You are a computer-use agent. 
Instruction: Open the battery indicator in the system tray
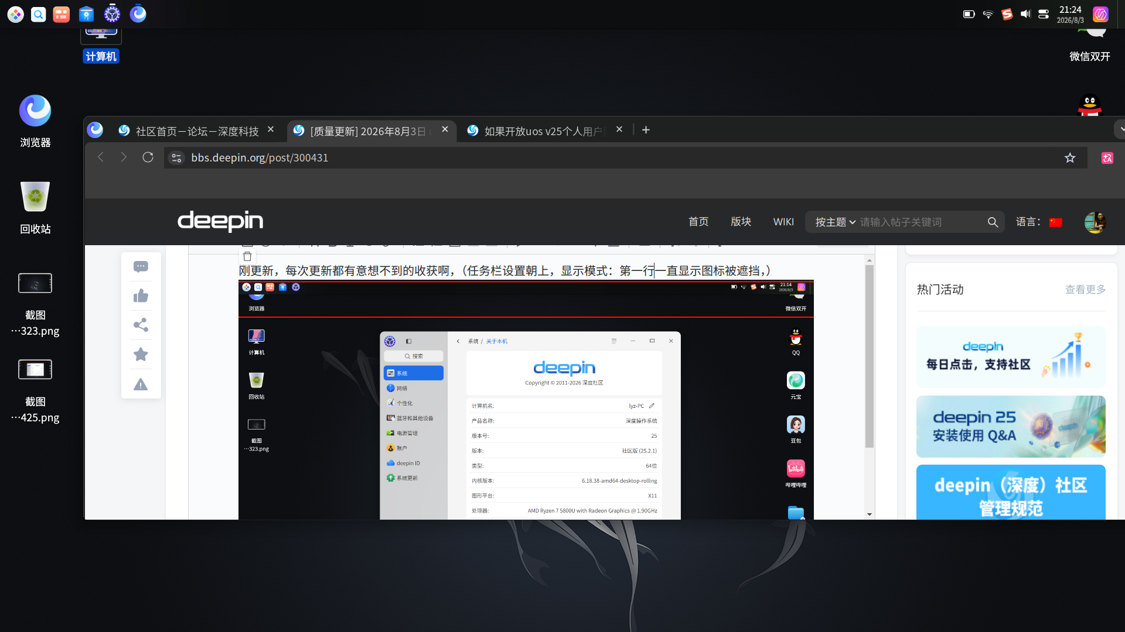pos(969,14)
